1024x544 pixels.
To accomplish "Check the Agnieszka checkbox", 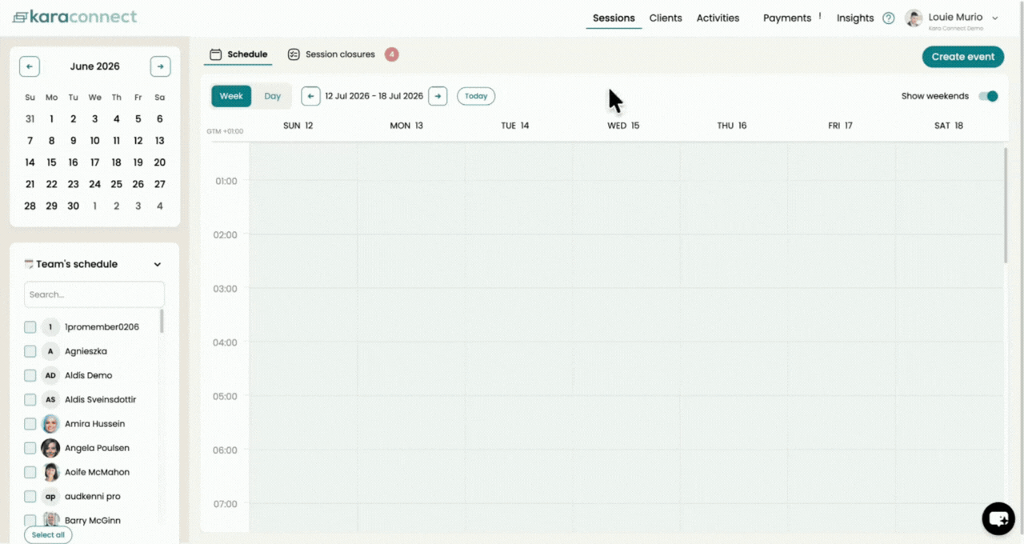I will 30,351.
